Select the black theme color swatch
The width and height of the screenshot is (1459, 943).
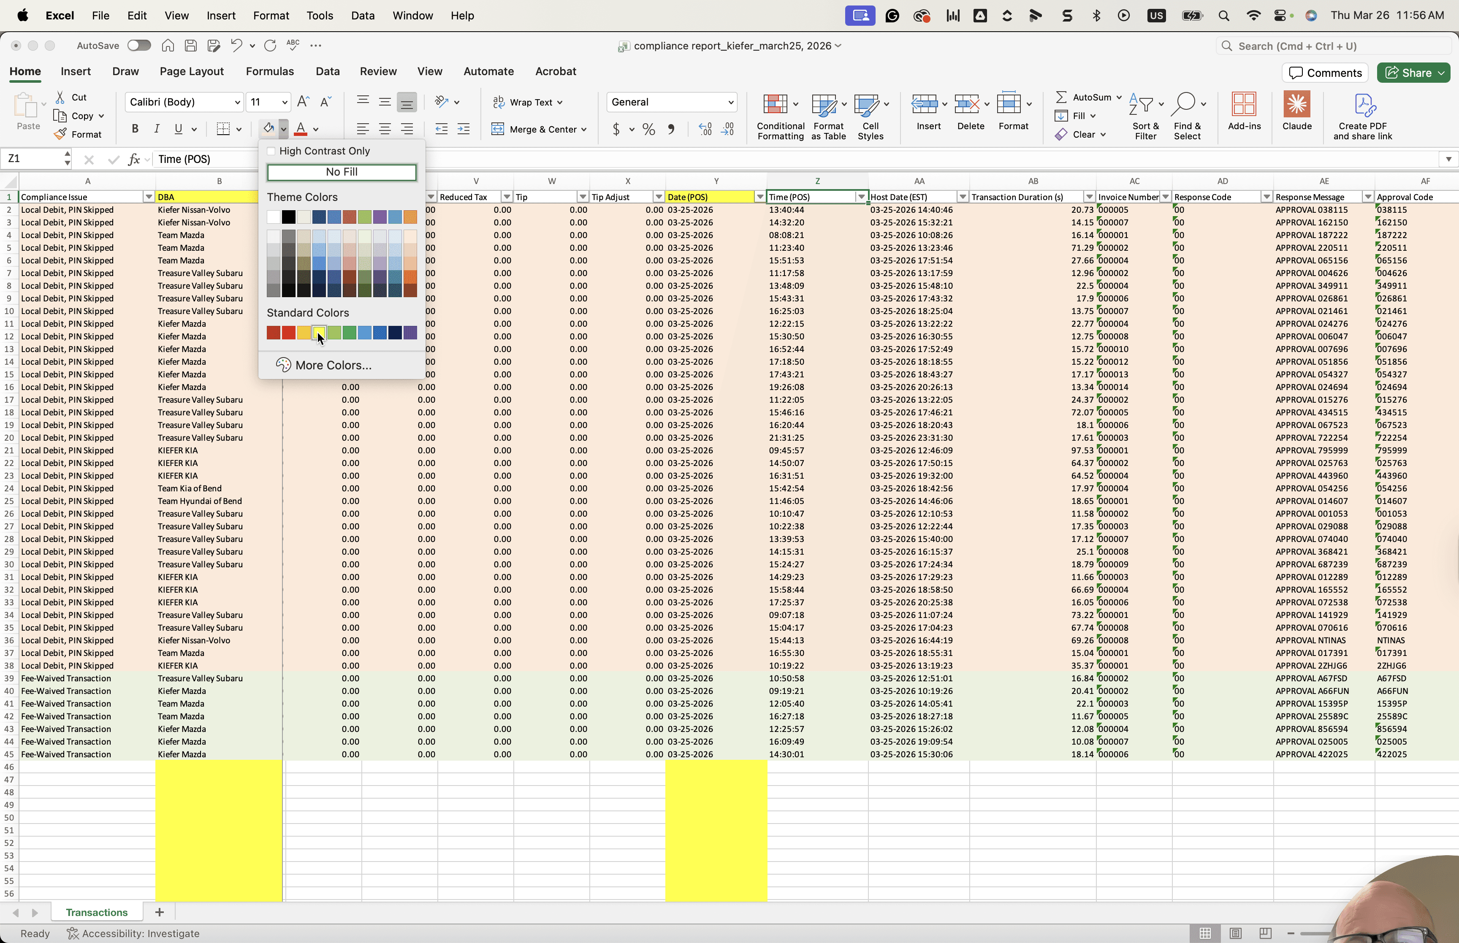pos(288,217)
